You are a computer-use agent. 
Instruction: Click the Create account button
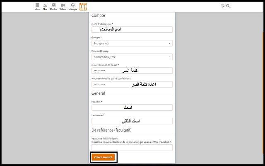coord(103,157)
